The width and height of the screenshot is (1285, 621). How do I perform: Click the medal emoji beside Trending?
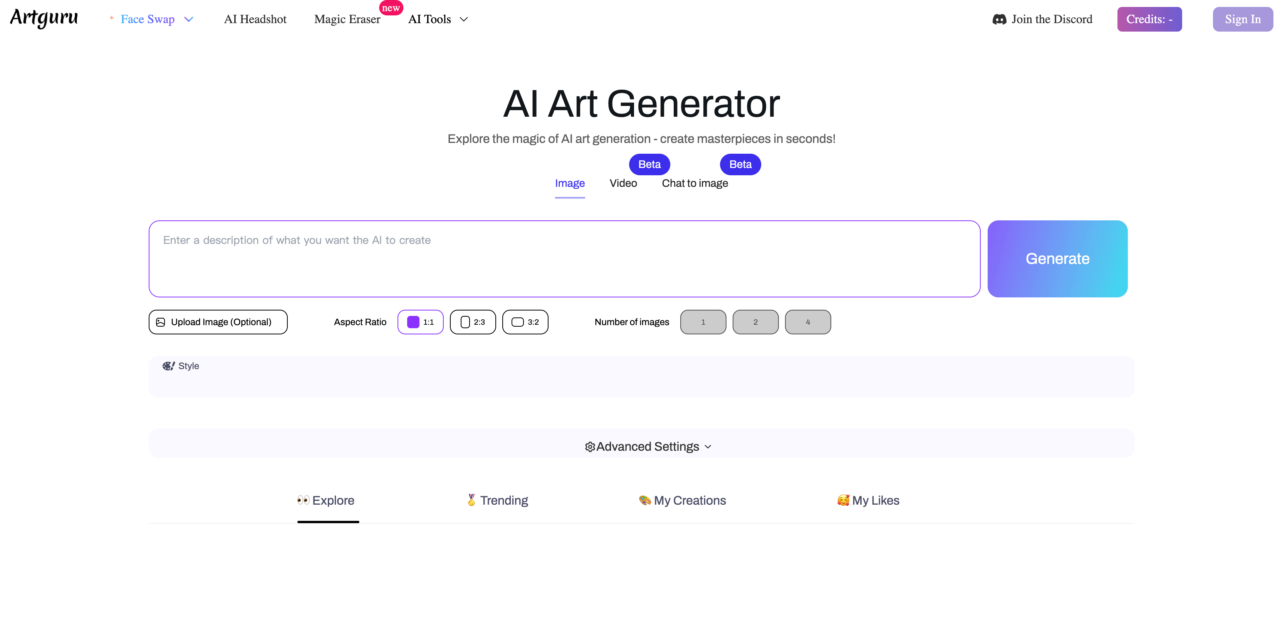[471, 500]
